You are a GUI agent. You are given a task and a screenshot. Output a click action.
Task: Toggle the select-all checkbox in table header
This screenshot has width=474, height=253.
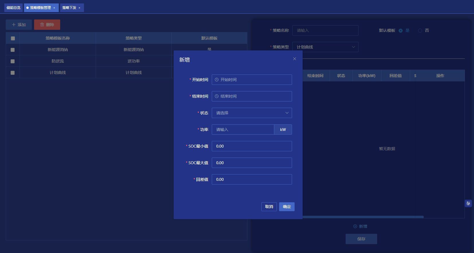[x=13, y=38]
